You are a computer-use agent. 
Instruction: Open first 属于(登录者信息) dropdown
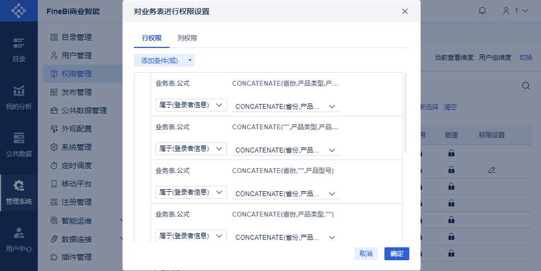(x=191, y=105)
